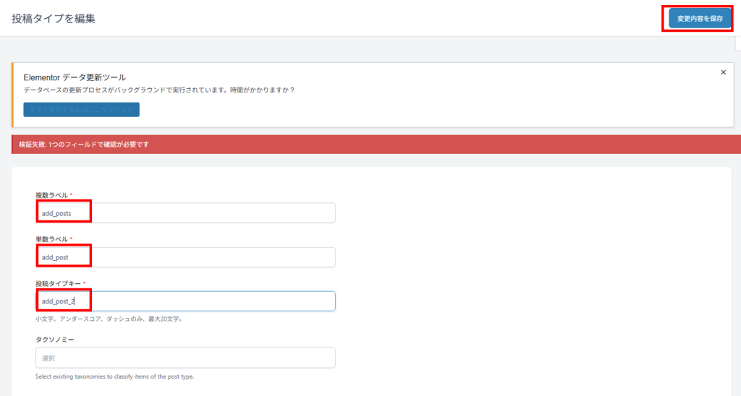Dismiss the Elementor data updater notice

tap(723, 72)
